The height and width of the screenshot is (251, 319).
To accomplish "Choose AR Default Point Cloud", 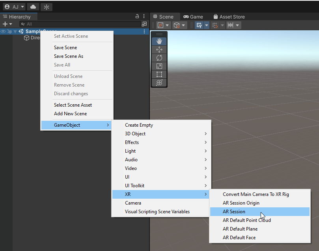I will click(x=260, y=220).
